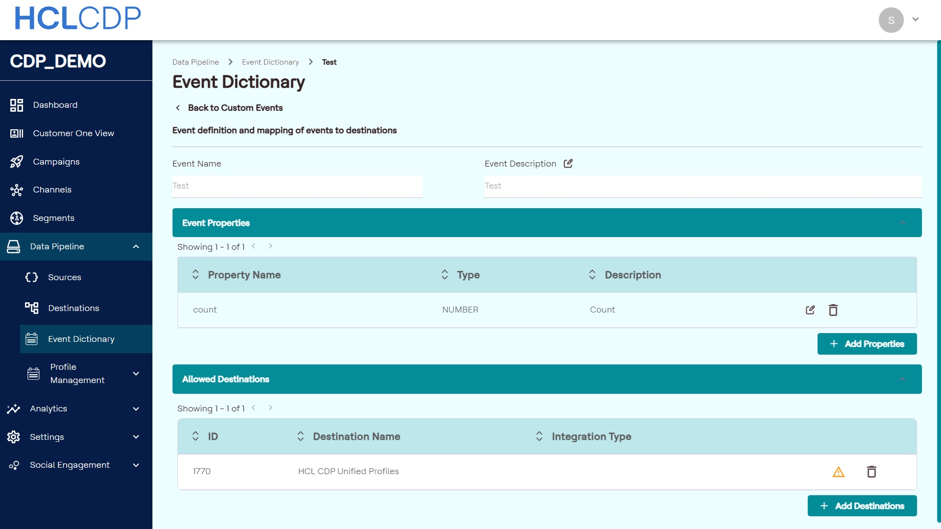Collapse the Event Properties section
The width and height of the screenshot is (941, 529).
pos(902,223)
